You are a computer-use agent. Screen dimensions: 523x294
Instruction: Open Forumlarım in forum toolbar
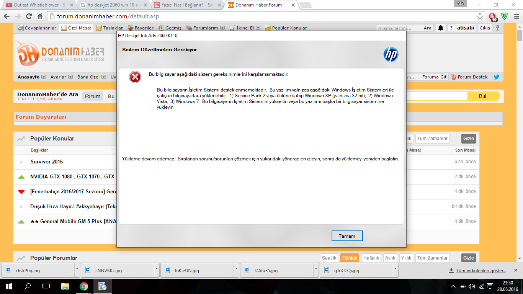point(202,28)
